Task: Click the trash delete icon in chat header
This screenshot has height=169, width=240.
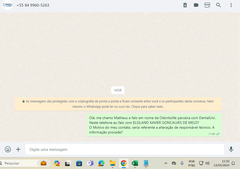Action: pyautogui.click(x=185, y=5)
